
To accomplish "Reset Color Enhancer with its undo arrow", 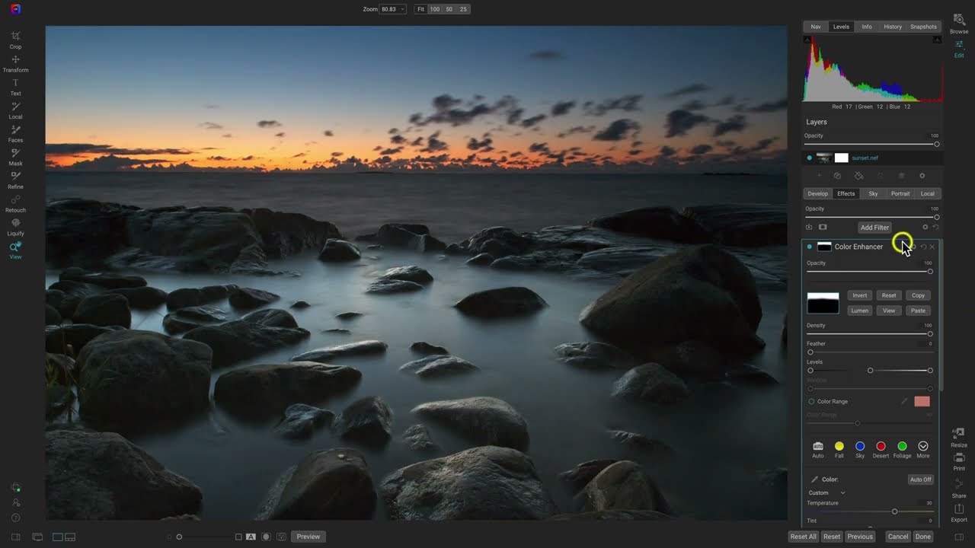I will (923, 247).
